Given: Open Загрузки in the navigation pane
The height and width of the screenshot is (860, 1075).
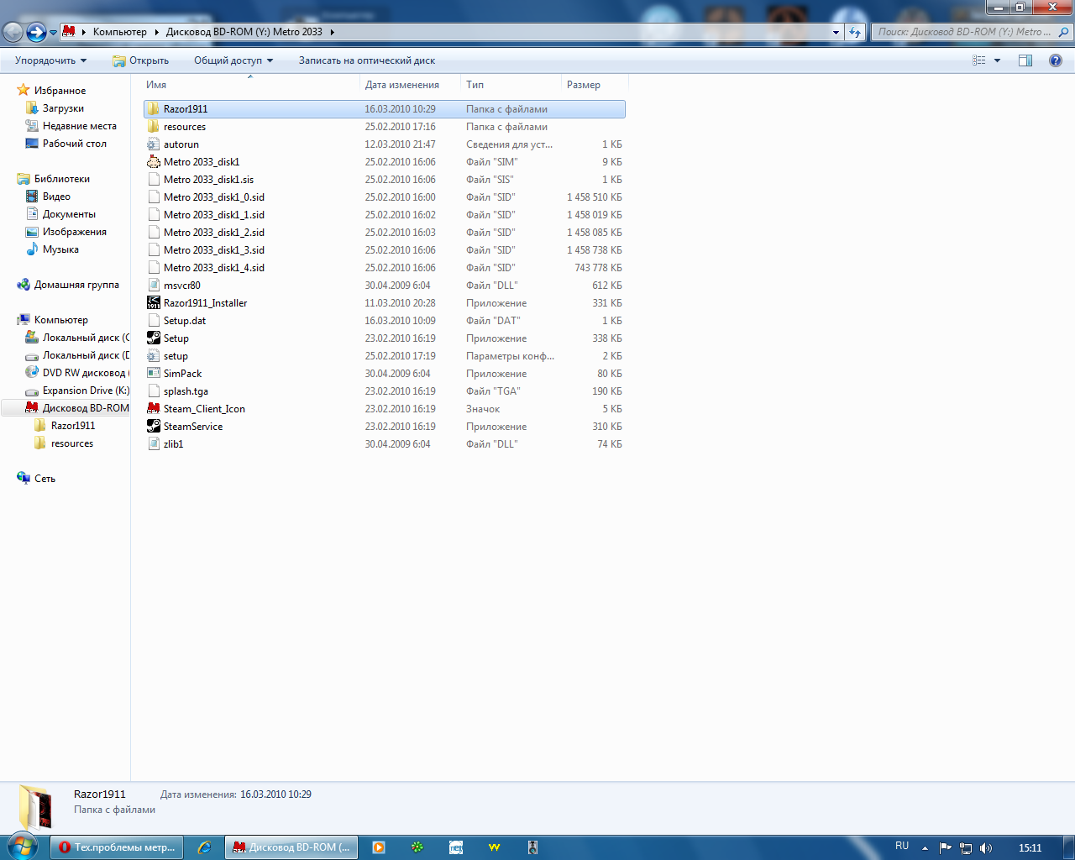Looking at the screenshot, I should coord(63,108).
